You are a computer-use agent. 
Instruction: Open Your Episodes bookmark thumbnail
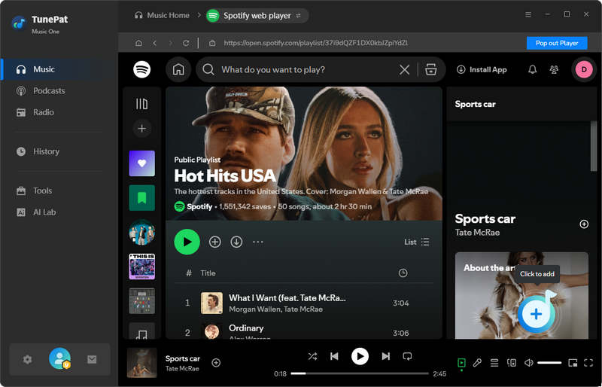(141, 198)
